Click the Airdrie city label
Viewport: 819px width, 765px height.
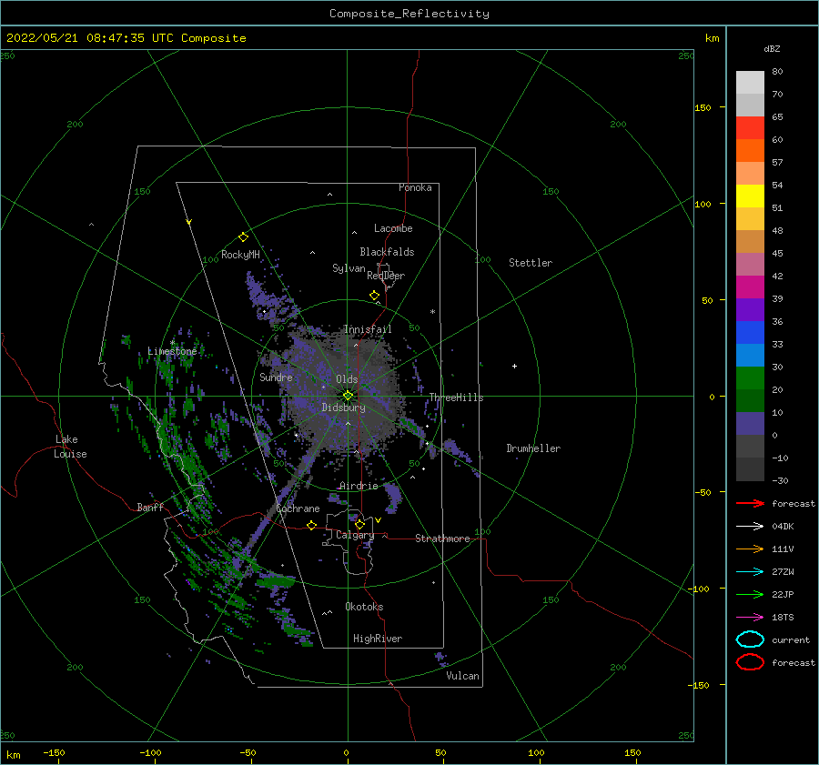pos(359,486)
